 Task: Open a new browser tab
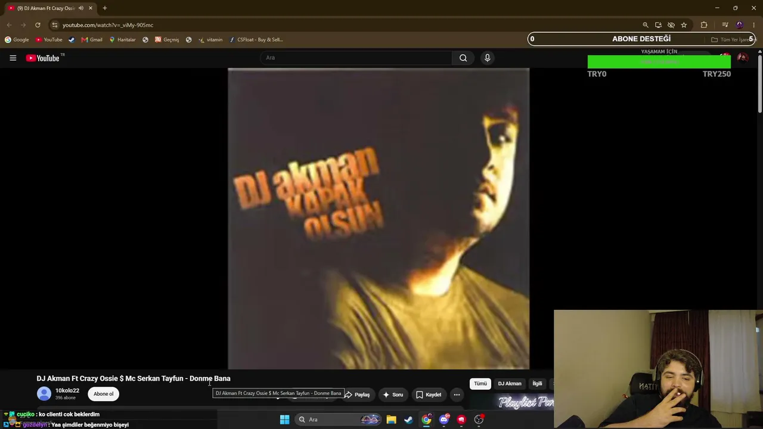click(105, 8)
